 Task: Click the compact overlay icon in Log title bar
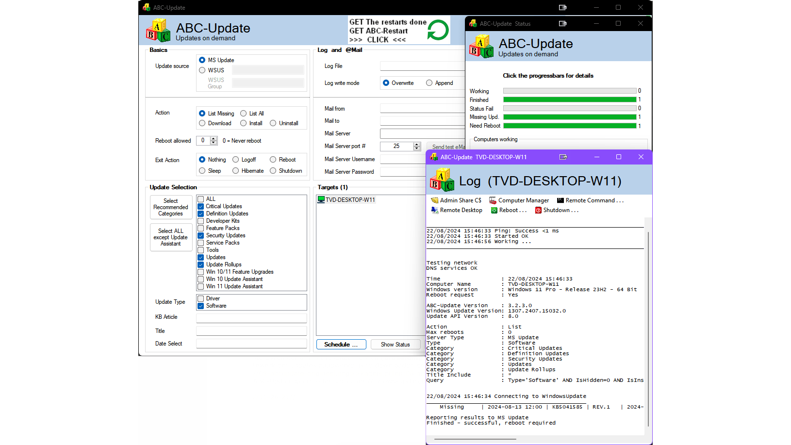[563, 157]
